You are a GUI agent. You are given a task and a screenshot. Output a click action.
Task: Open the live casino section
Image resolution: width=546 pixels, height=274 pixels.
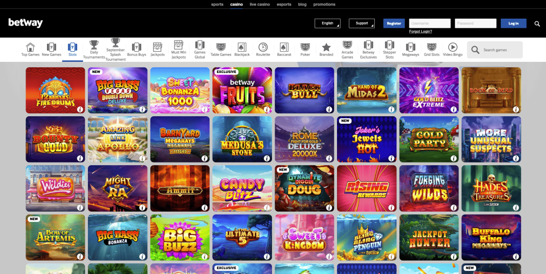[x=260, y=4]
